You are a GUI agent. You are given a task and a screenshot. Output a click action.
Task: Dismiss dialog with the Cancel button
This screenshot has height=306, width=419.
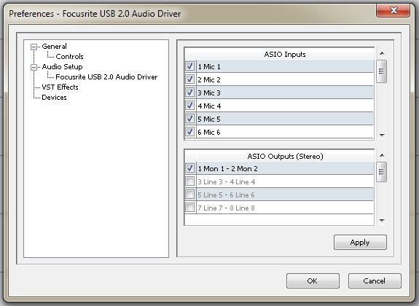(x=375, y=281)
